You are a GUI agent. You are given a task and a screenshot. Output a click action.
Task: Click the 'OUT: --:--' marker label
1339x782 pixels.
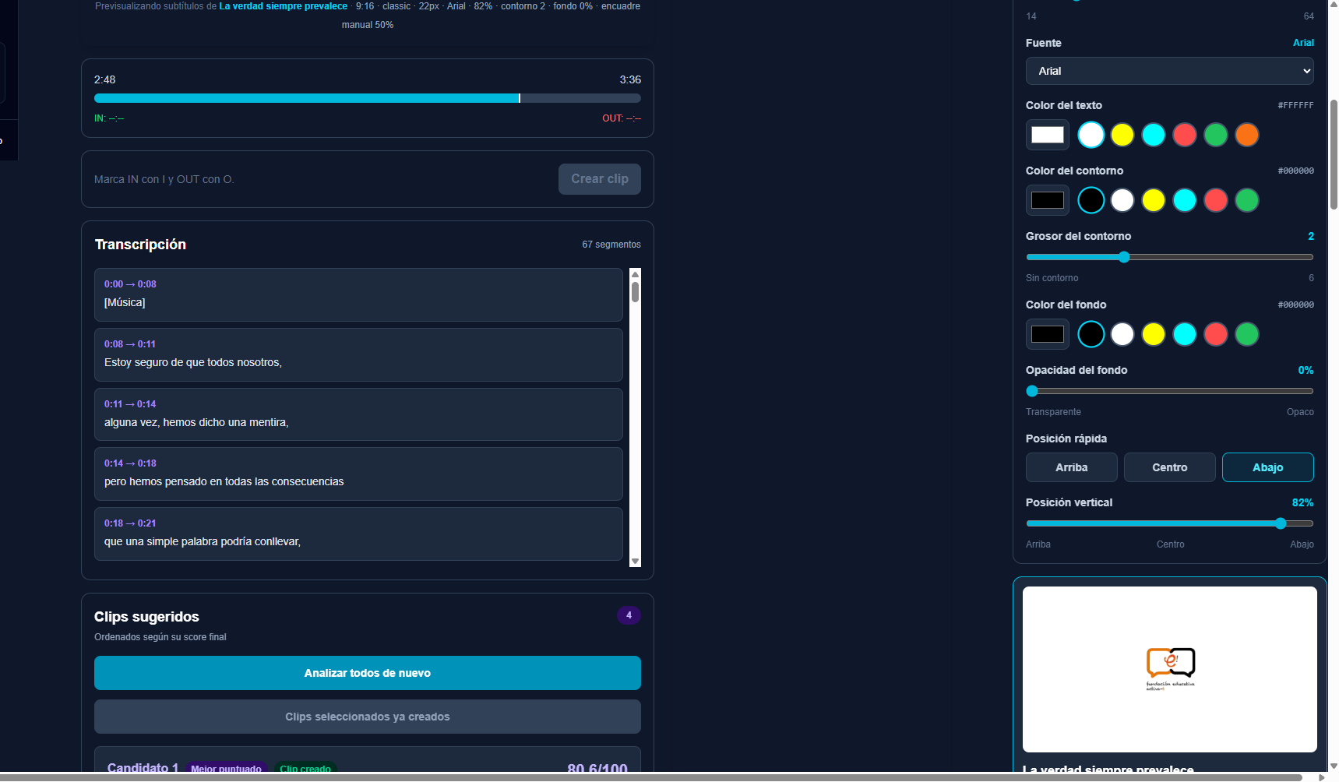[x=622, y=118]
